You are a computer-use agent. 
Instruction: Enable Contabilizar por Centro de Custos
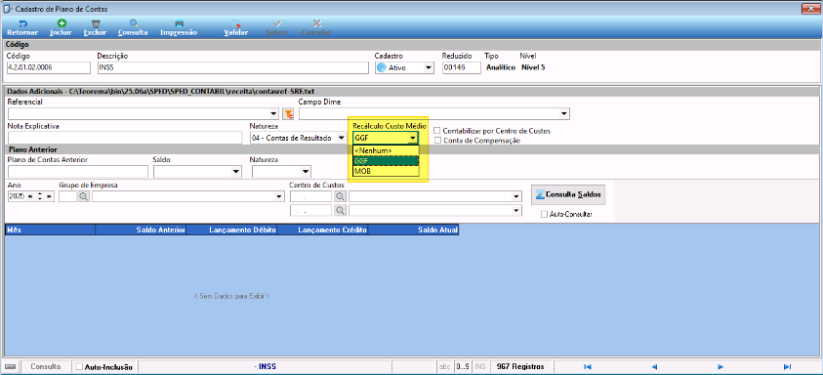[436, 130]
